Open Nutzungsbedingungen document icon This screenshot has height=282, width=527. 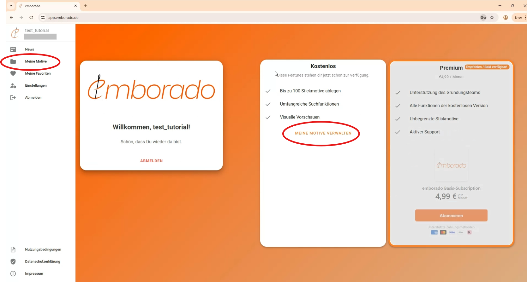13,250
